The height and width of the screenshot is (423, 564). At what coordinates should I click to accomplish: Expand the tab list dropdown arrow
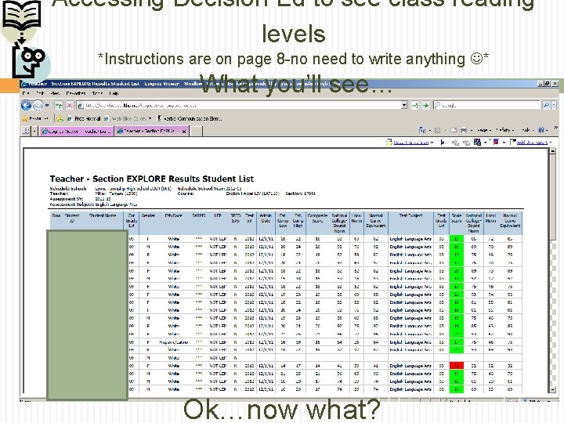[x=34, y=132]
